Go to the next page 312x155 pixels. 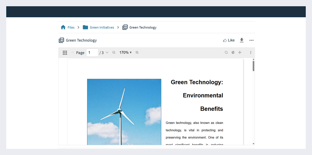coord(107,53)
